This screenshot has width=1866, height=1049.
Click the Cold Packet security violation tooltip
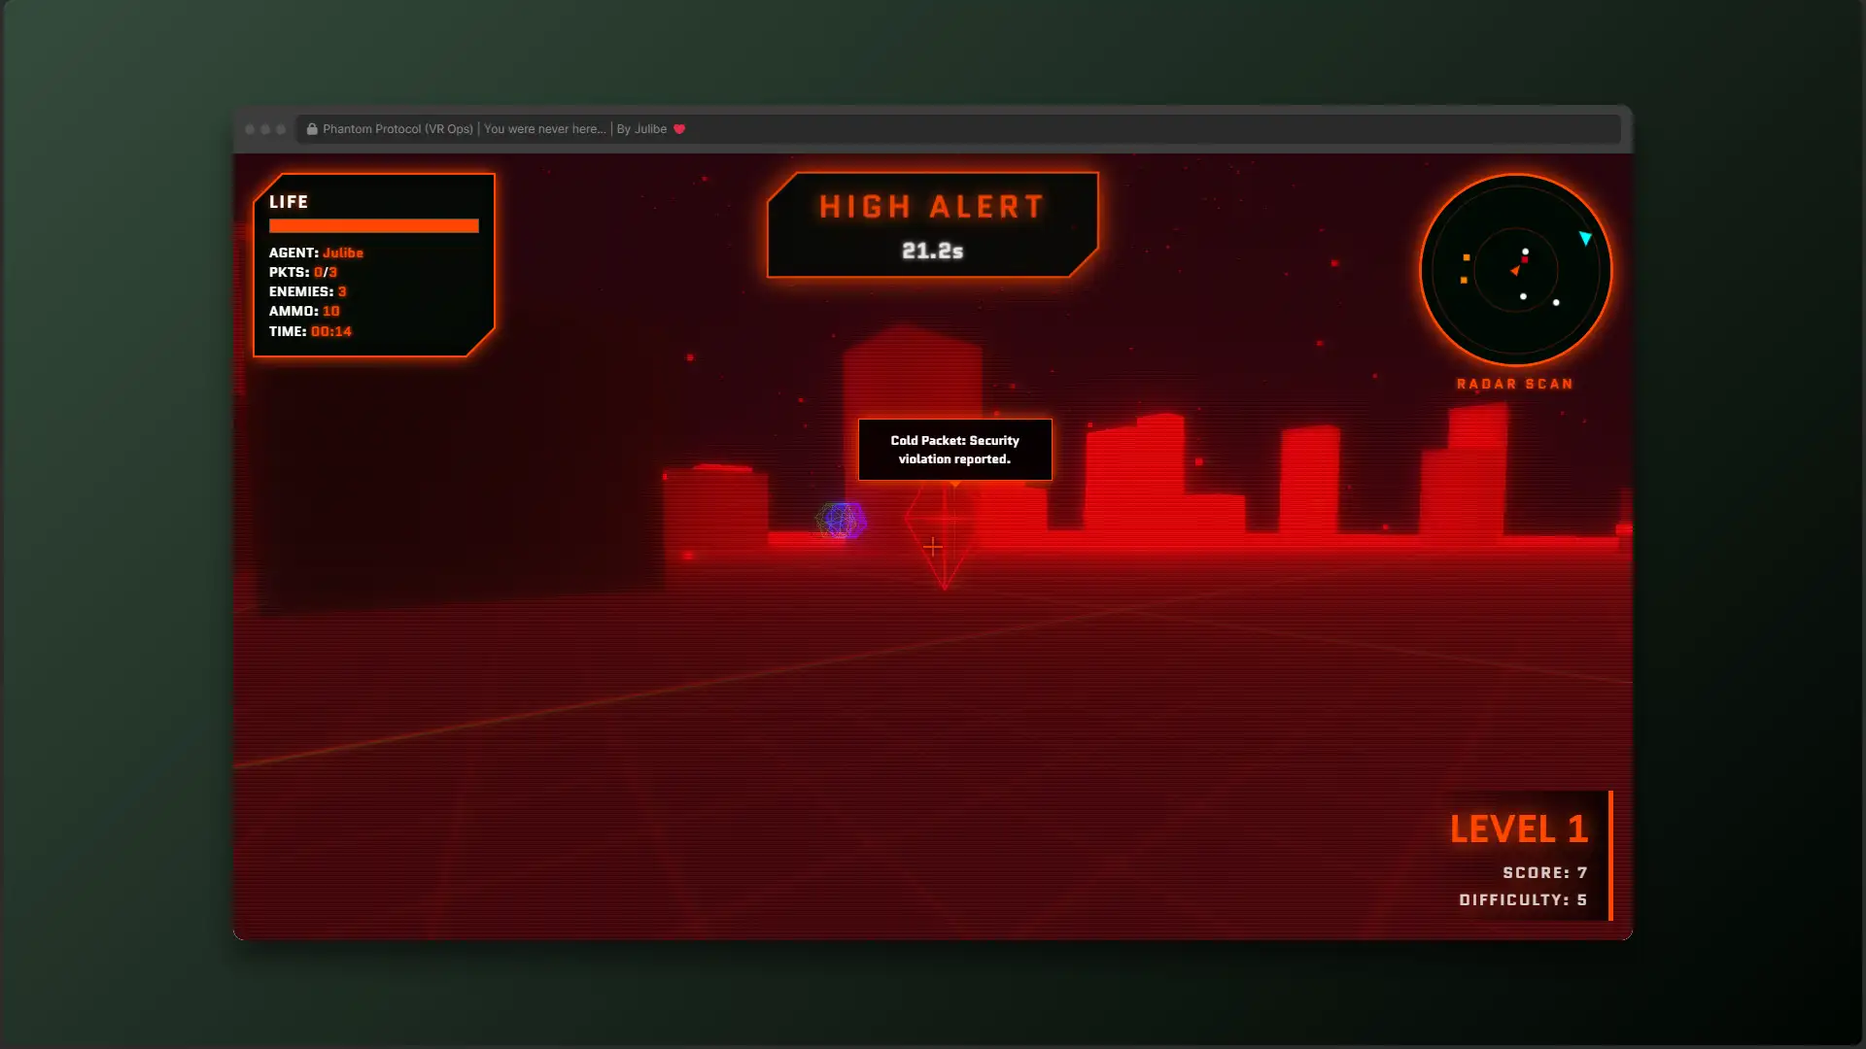click(954, 450)
